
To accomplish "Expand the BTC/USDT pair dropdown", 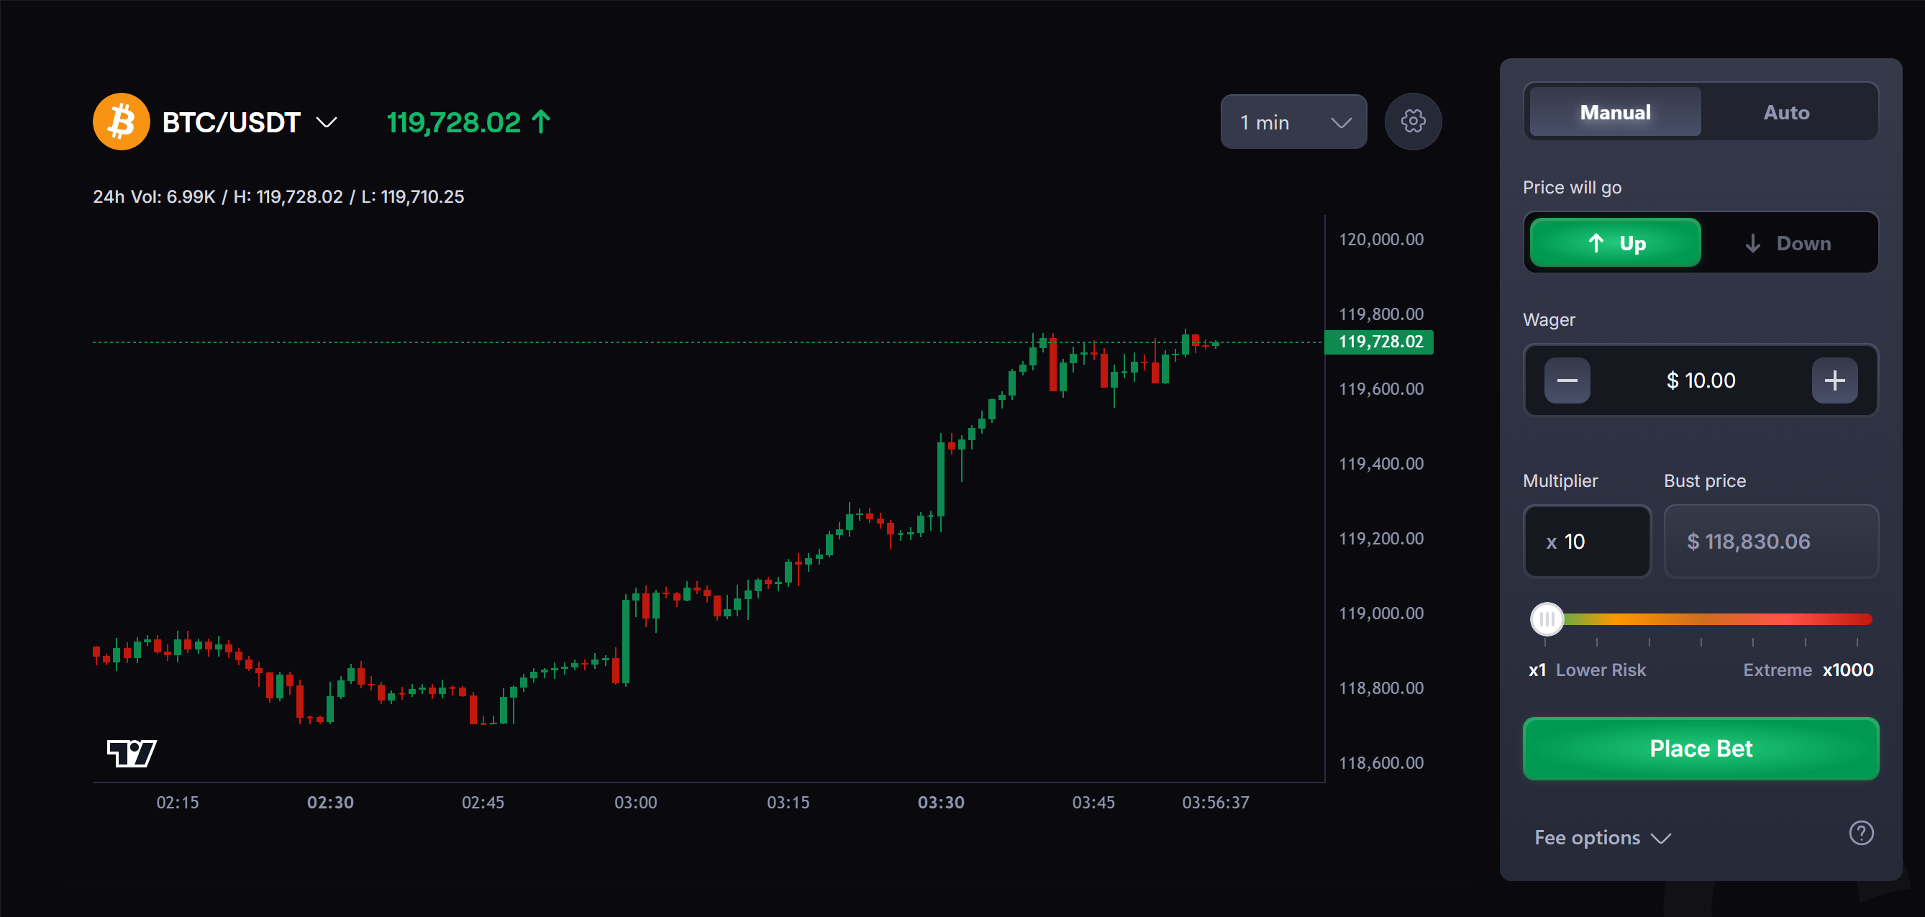I will (327, 122).
